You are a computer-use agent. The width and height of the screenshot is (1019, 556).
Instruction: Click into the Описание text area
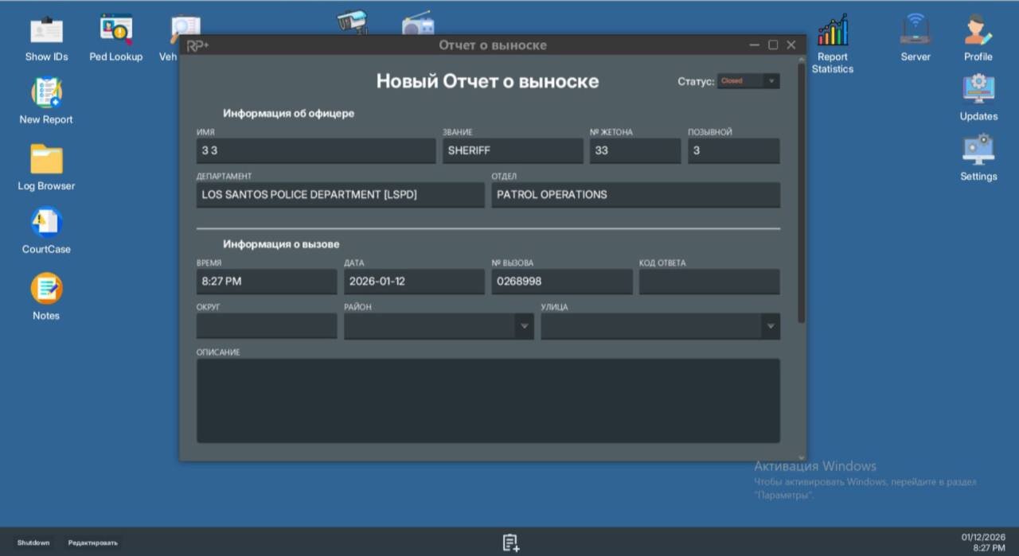tap(487, 400)
